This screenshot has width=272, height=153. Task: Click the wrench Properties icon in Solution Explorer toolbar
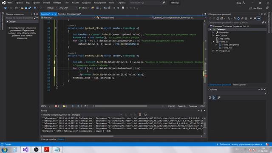pos(255,18)
